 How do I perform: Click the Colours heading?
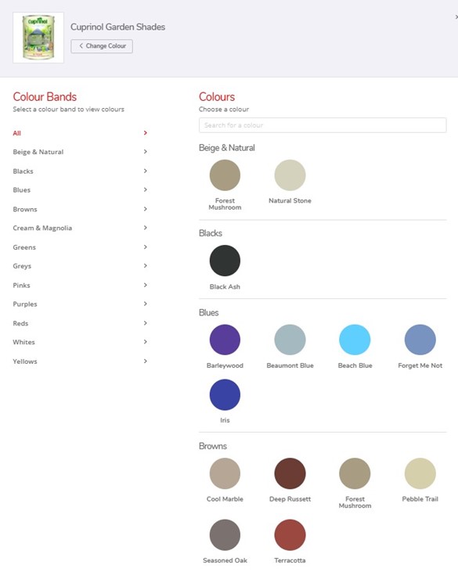tap(217, 97)
